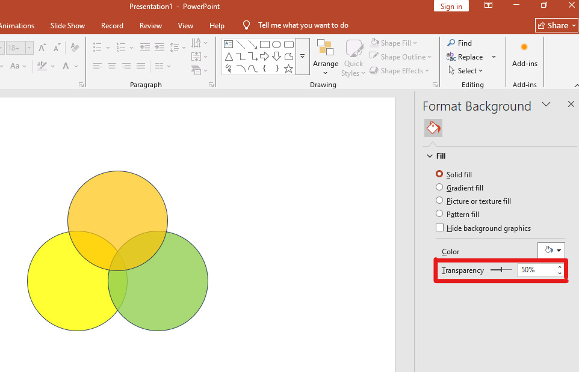Select the Gradient fill radio option
This screenshot has width=579, height=372.
[439, 188]
